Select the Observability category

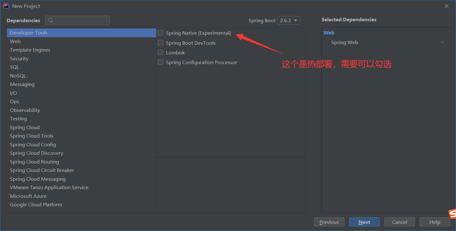click(82, 110)
